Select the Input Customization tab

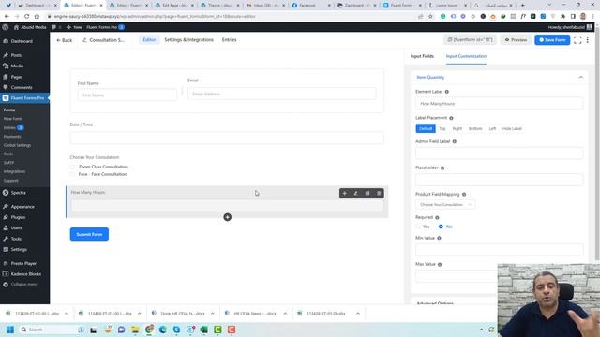[x=466, y=56]
